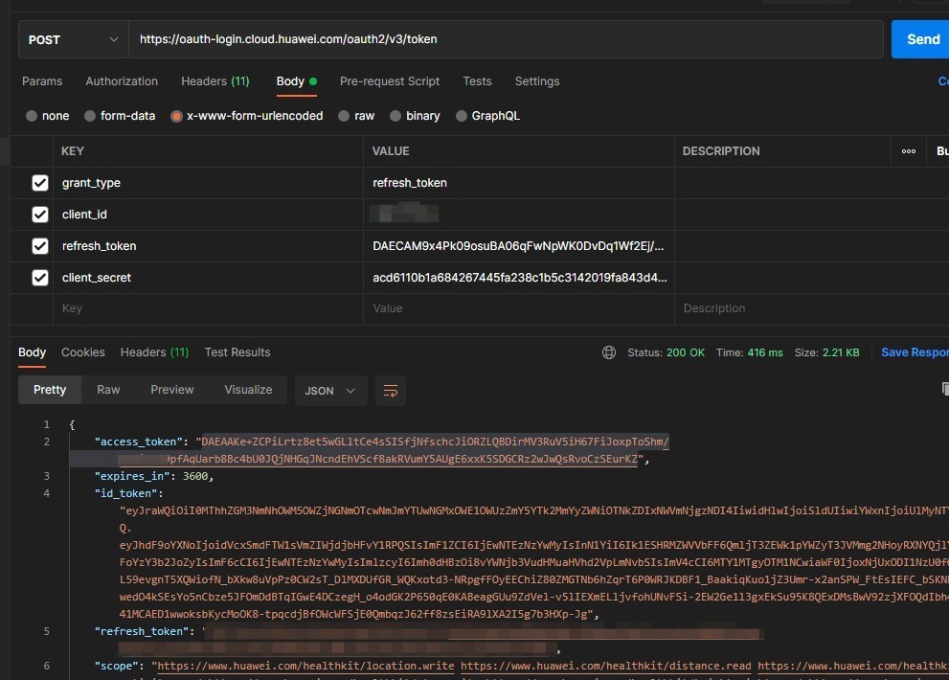Select the raw body type radio button
Viewport: 949px width, 680px height.
[342, 116]
